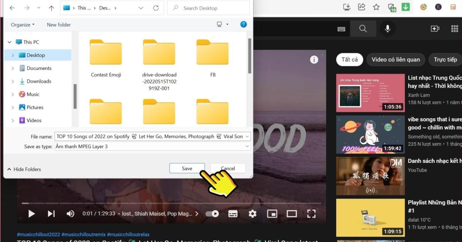This screenshot has width=462, height=242.
Task: Click the voice search microphone
Action: pos(387,28)
